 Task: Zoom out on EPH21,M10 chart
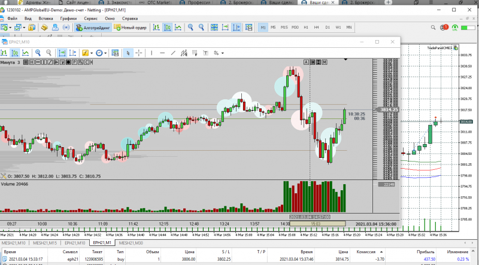[x=48, y=53]
